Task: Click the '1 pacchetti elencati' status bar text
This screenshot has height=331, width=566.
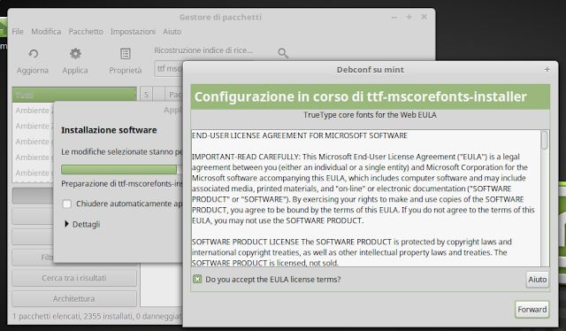Action: 97,317
